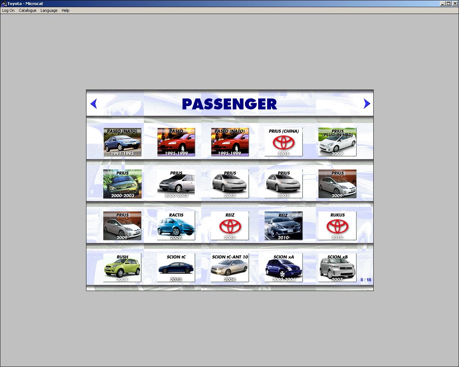The image size is (459, 367).
Task: Select the PASEO 1995-1999 model
Action: (x=176, y=142)
